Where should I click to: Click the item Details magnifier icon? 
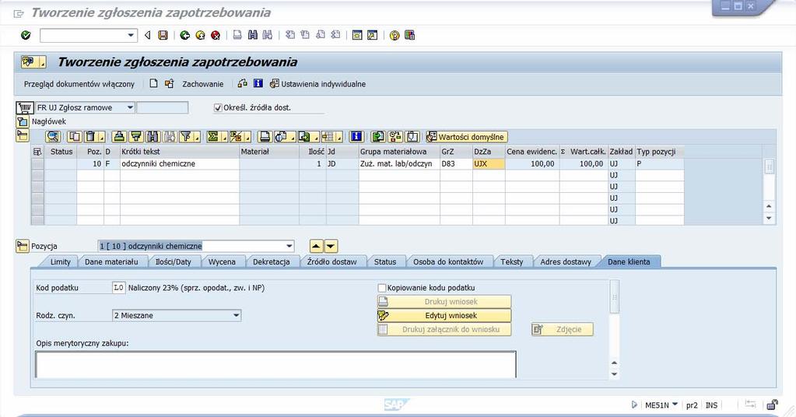point(53,136)
